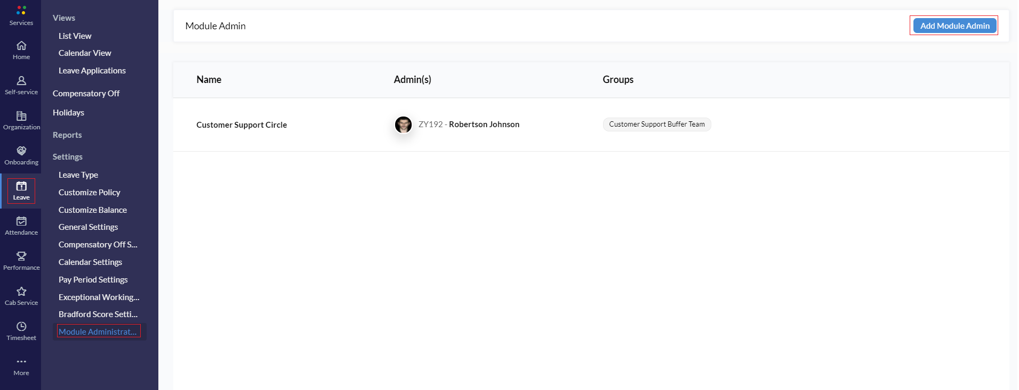Open Leave Type settings
Viewport: 1019px width, 390px height.
coord(78,175)
